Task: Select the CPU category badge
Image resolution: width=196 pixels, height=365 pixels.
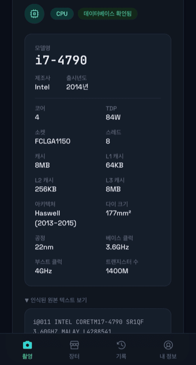Action: 62,14
